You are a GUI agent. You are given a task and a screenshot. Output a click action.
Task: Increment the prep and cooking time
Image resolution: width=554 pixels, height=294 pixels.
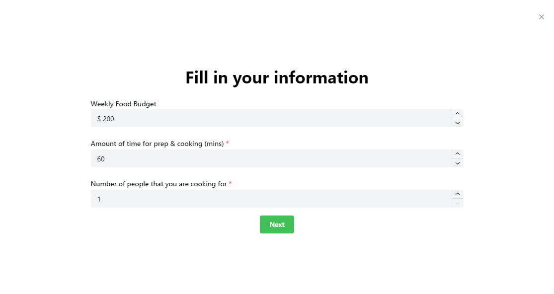(458, 154)
